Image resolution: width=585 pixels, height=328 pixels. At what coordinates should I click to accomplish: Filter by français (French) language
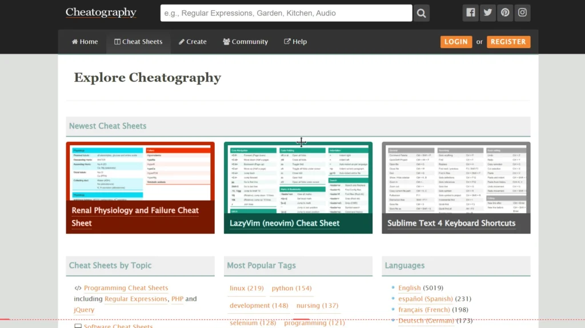424,309
